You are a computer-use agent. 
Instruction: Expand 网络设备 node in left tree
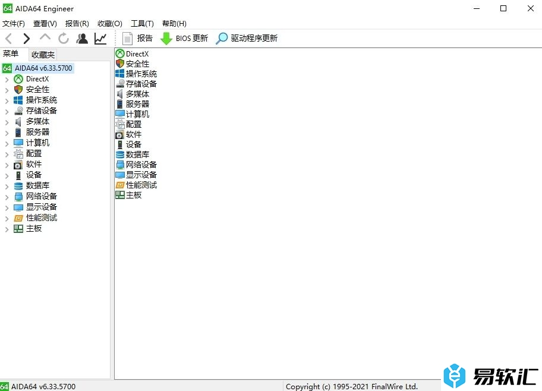[7, 197]
